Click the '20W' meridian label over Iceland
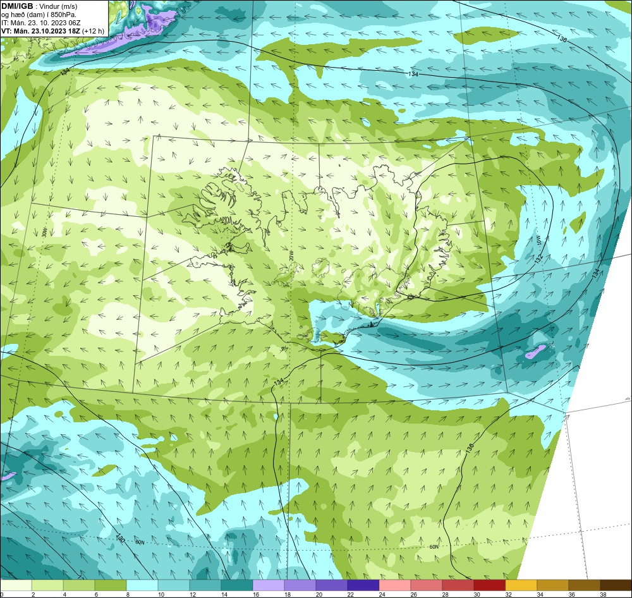Image resolution: width=632 pixels, height=598 pixels. [291, 255]
